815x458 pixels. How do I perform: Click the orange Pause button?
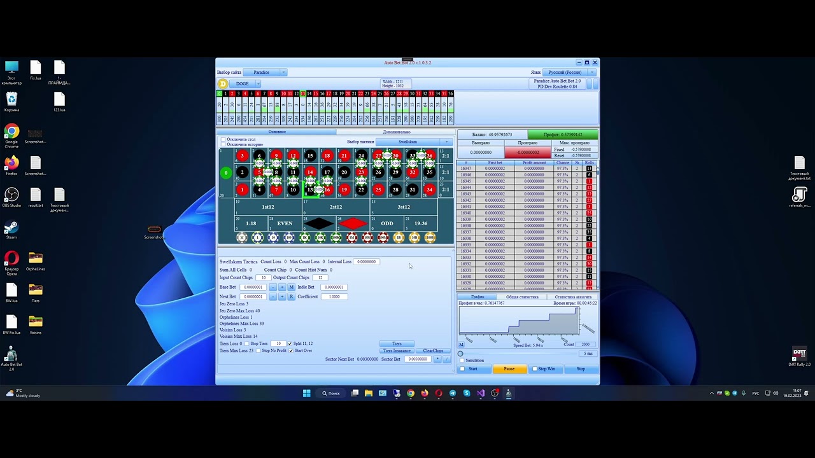(509, 369)
